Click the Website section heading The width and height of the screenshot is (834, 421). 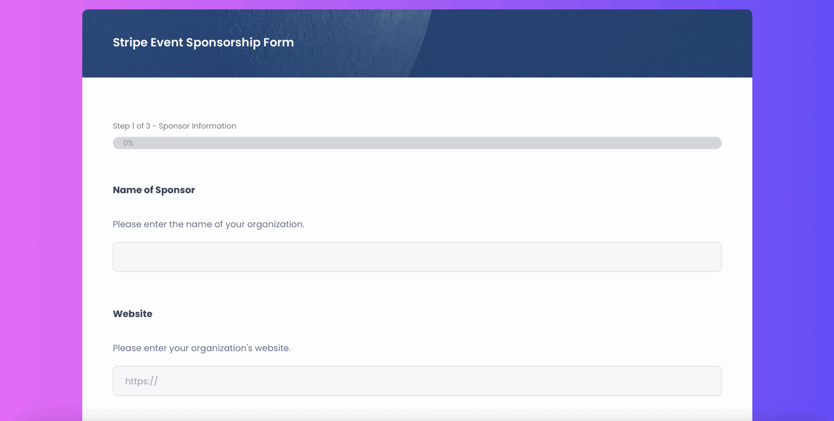[132, 313]
